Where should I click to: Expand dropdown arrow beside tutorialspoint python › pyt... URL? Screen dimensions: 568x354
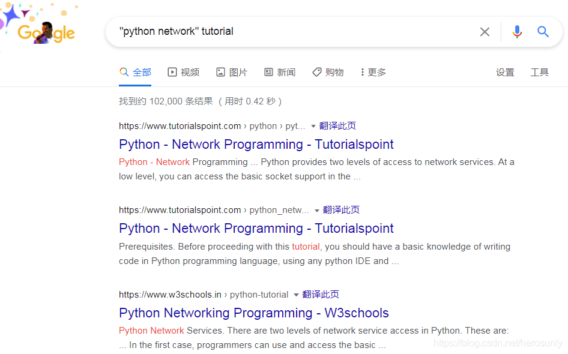313,127
